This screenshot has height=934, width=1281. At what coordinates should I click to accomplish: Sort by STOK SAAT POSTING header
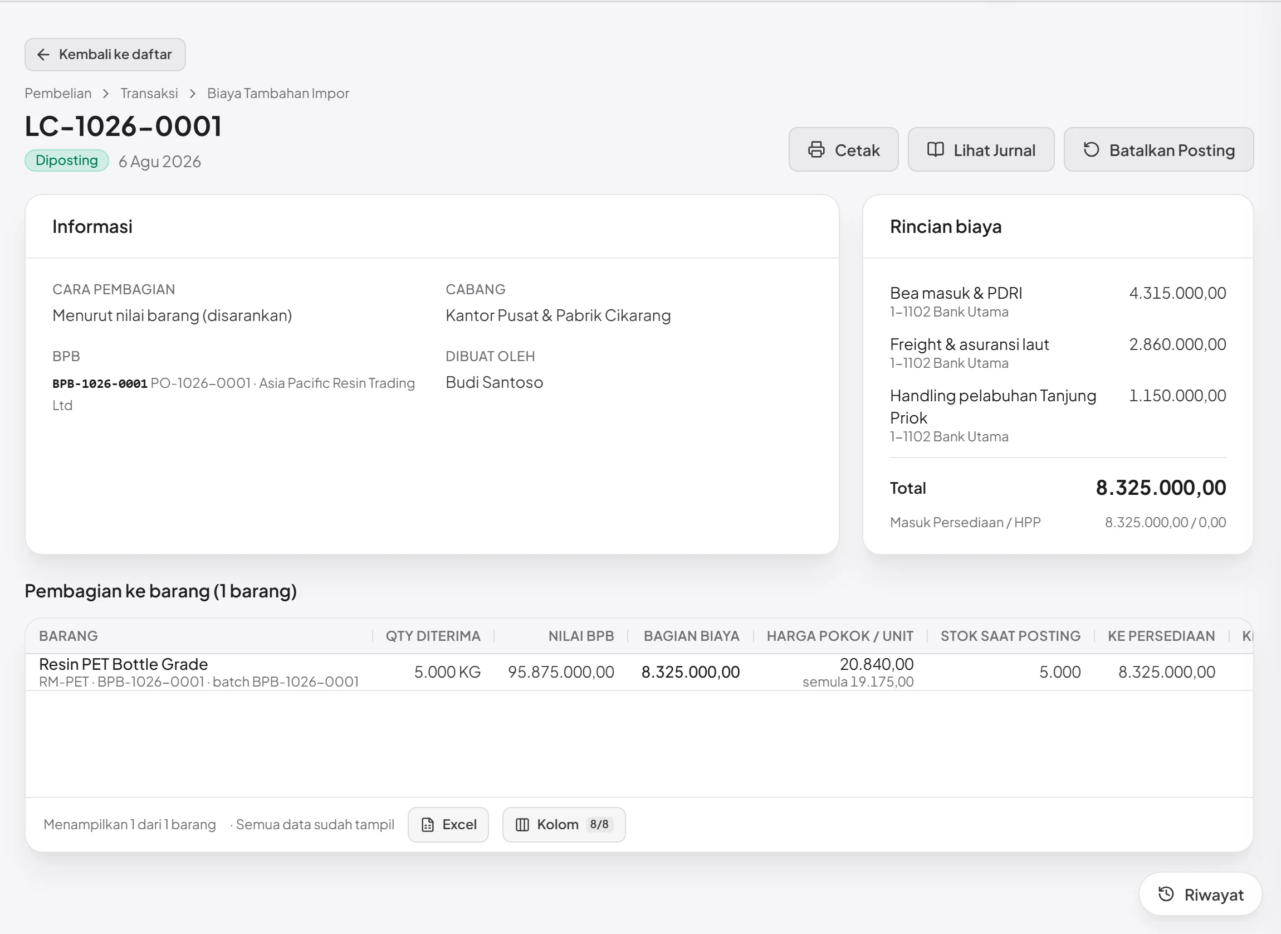(1010, 636)
